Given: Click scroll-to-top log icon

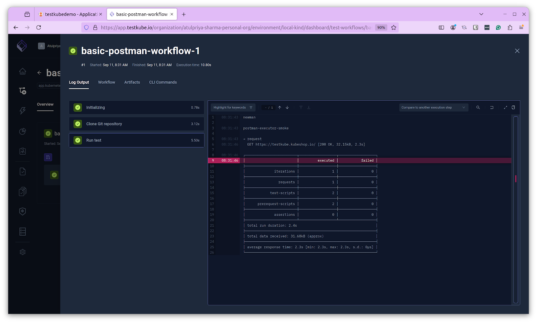Looking at the screenshot, I should pyautogui.click(x=301, y=107).
